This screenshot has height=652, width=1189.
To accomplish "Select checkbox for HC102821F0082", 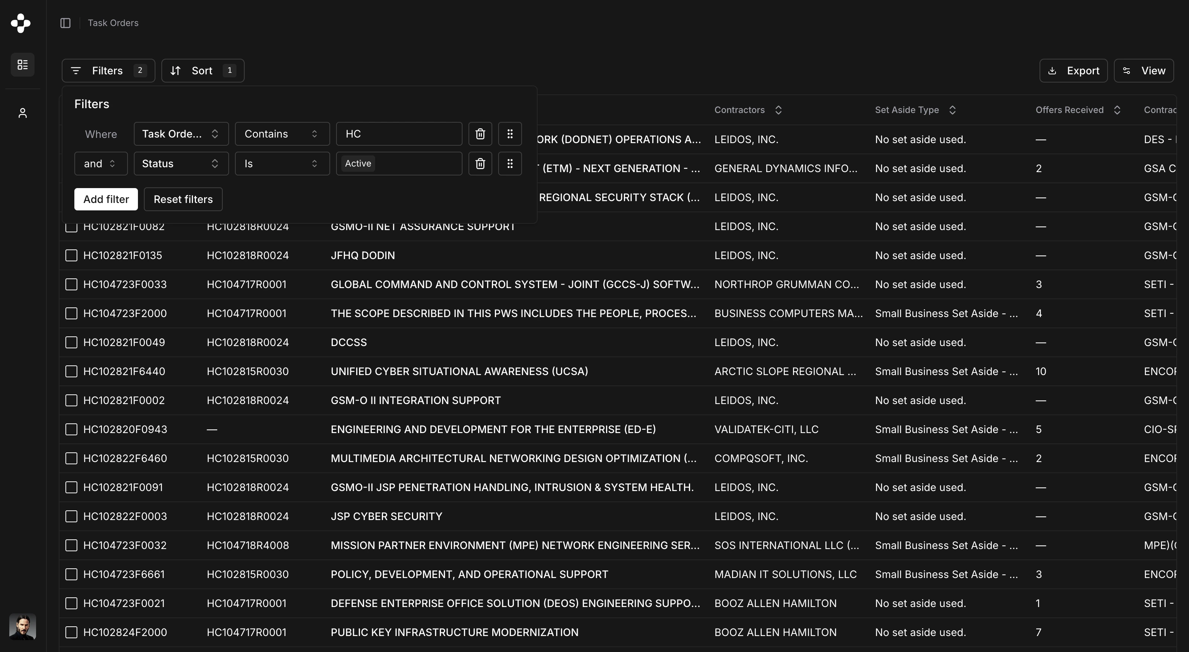I will click(71, 227).
